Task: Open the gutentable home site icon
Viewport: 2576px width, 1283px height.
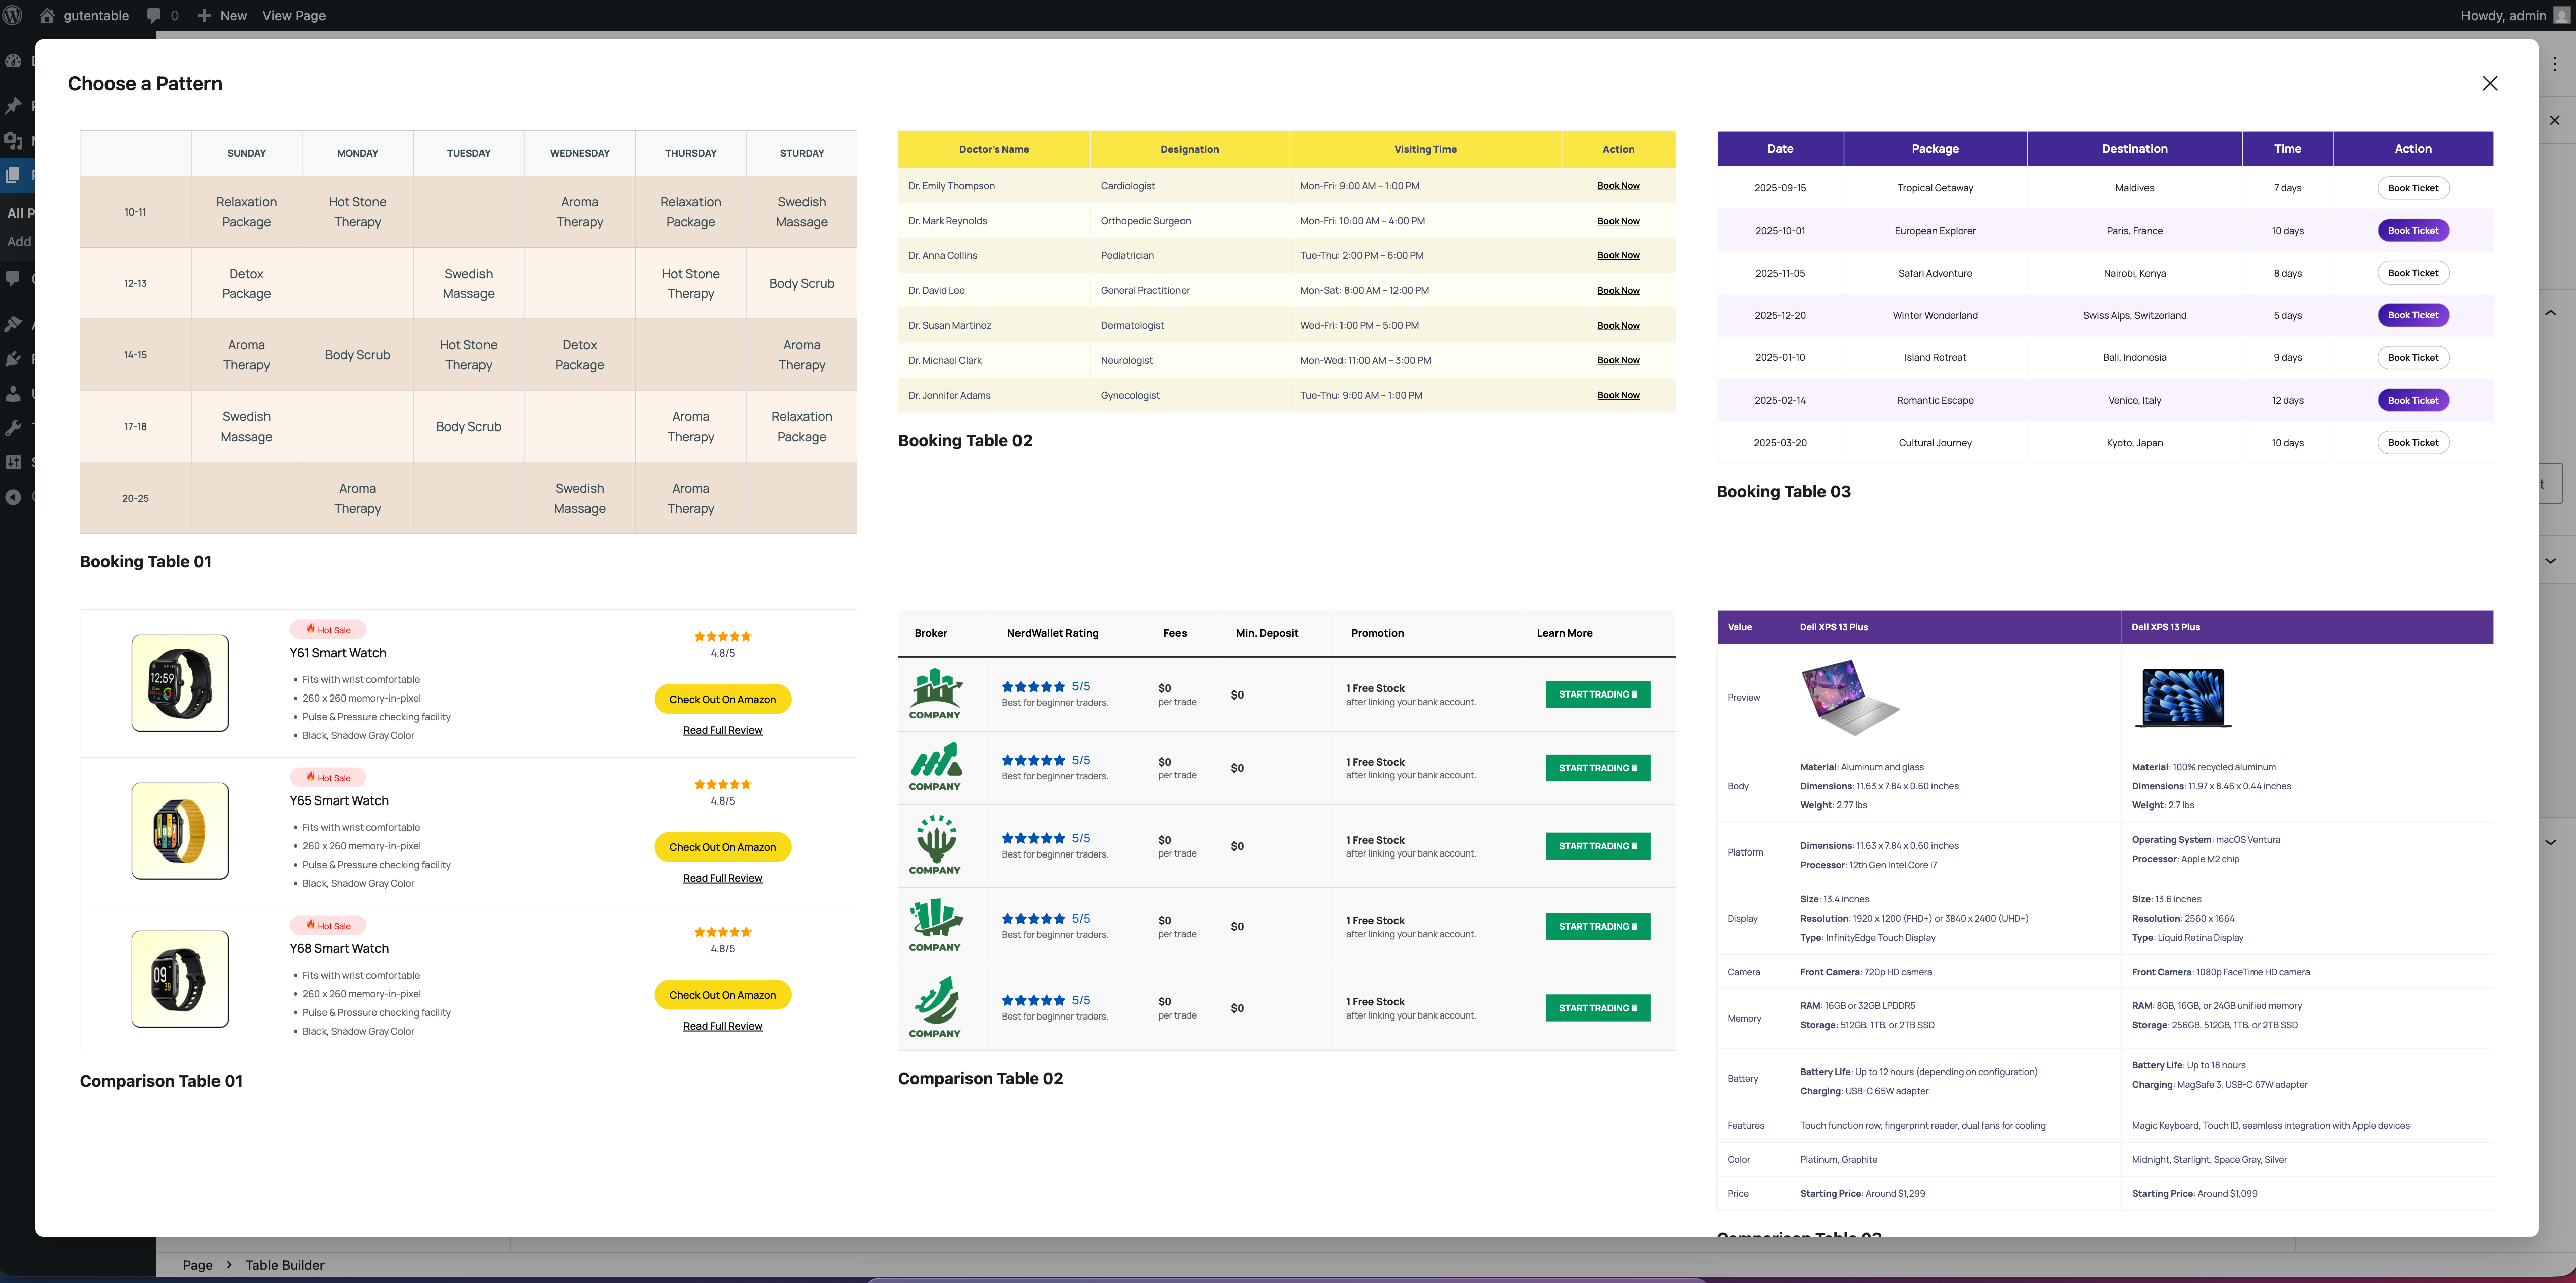Action: [47, 15]
